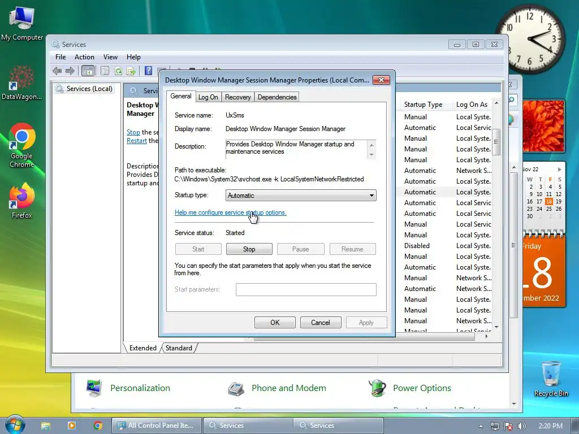Click calendar gadget next month arrow

point(559,170)
